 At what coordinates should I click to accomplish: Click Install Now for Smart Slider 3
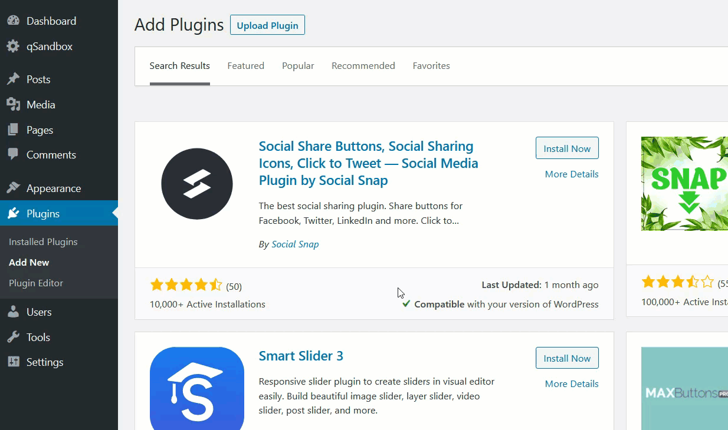tap(566, 358)
